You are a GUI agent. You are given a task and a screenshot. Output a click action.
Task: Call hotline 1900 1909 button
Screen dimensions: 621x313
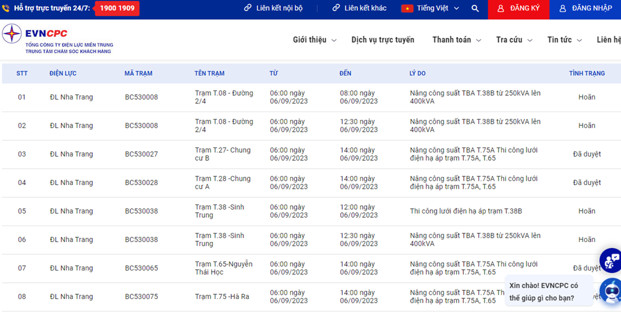[x=117, y=8]
